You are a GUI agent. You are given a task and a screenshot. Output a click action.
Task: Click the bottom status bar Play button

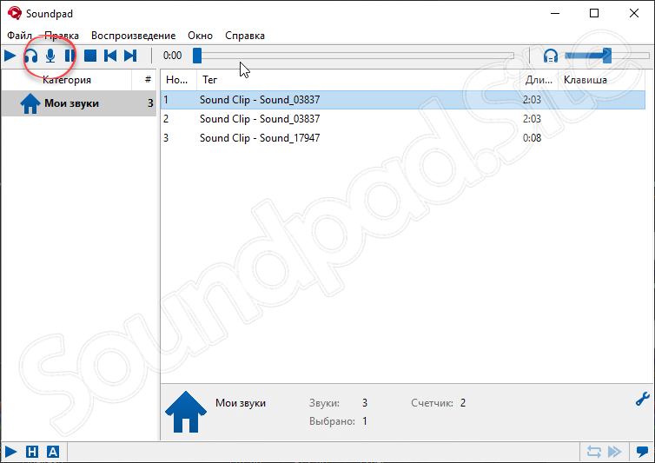pos(10,452)
